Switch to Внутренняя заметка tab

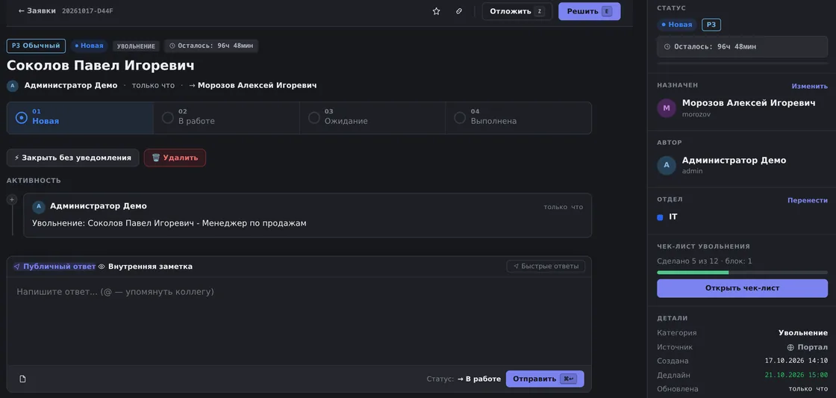click(x=146, y=267)
